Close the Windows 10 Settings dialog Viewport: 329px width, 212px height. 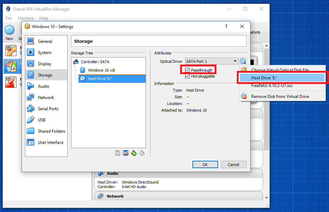tap(242, 26)
